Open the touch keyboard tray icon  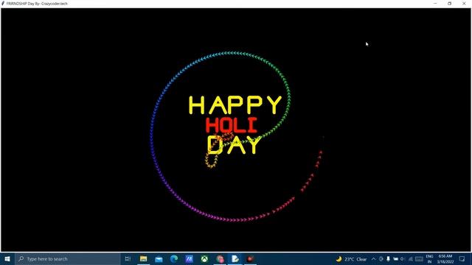click(419, 259)
